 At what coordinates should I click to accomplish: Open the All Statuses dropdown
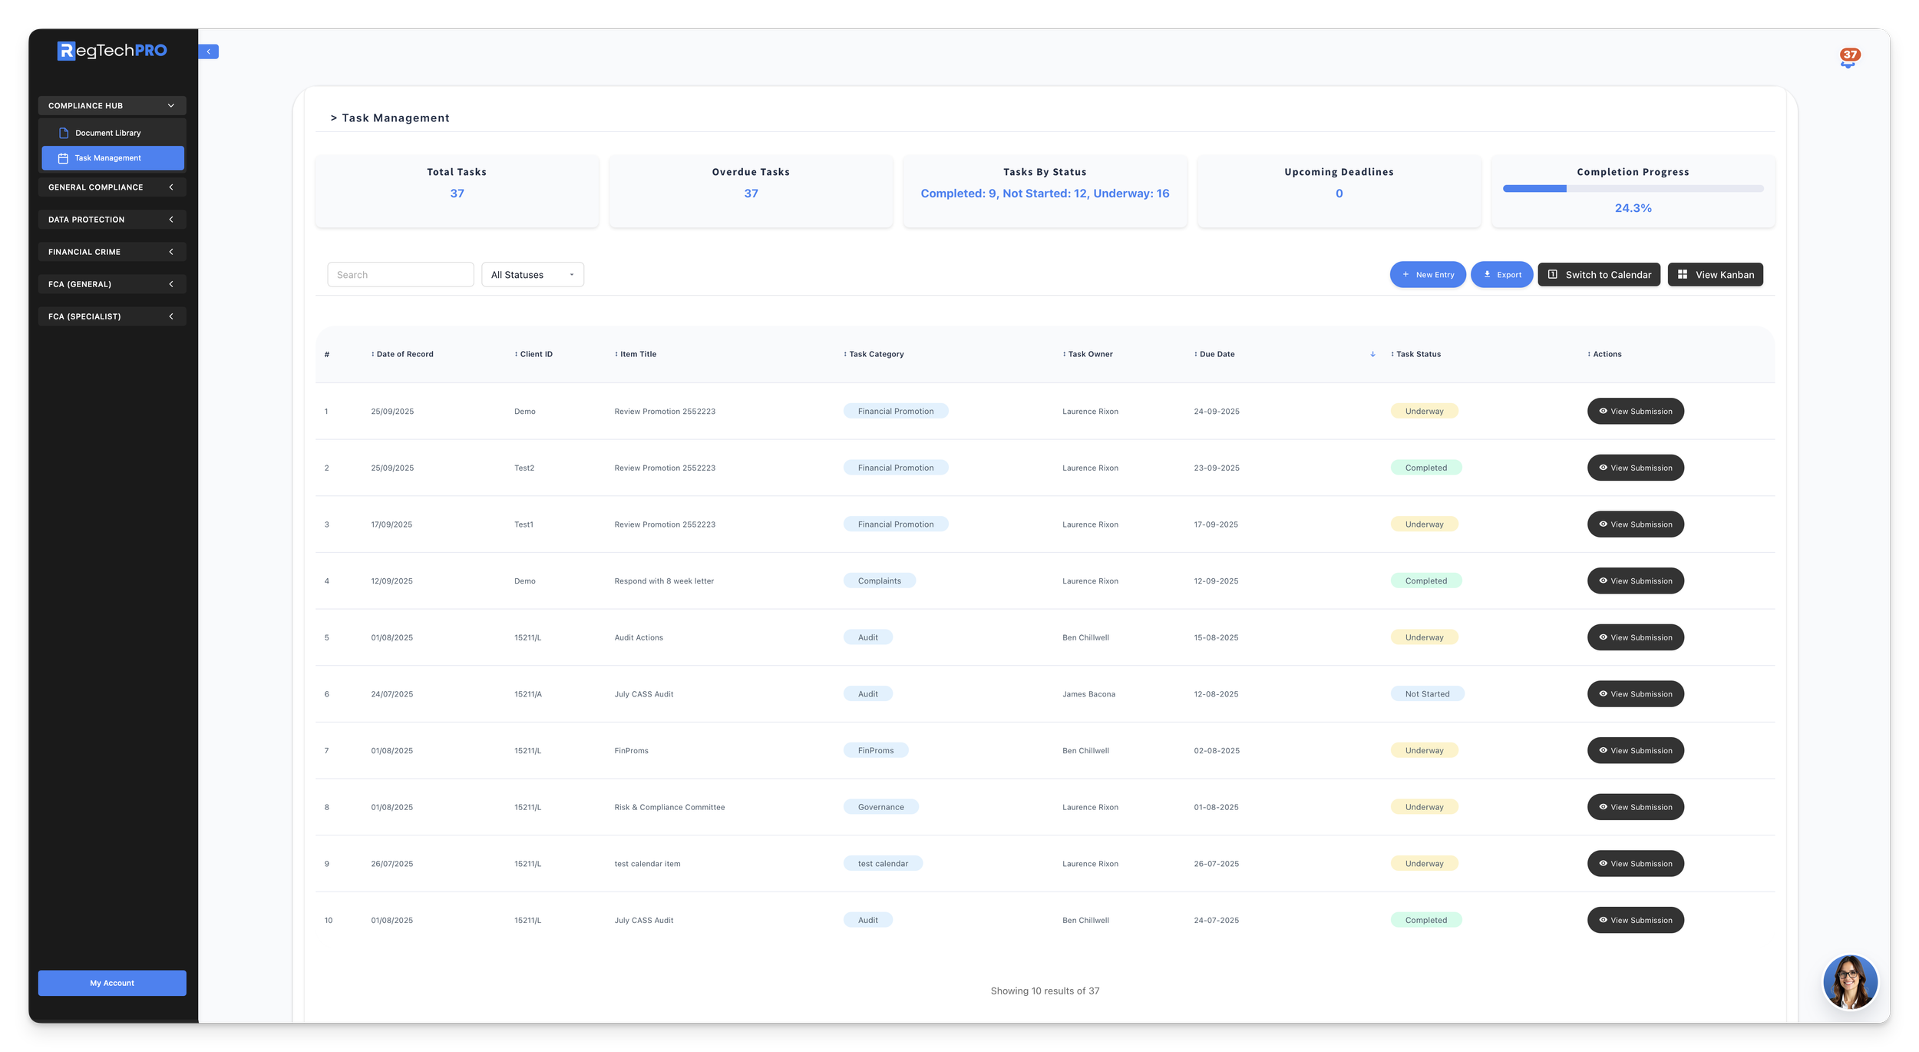(532, 275)
